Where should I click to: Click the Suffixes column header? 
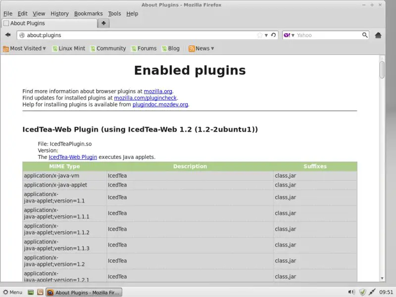(x=315, y=166)
